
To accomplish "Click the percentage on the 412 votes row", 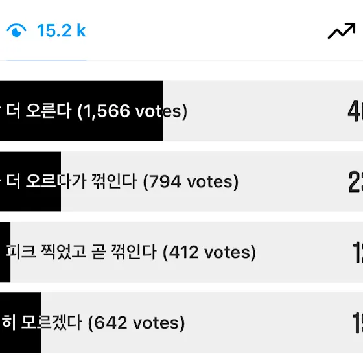I will (358, 252).
